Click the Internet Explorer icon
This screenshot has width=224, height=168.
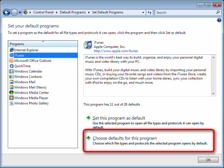point(12,50)
